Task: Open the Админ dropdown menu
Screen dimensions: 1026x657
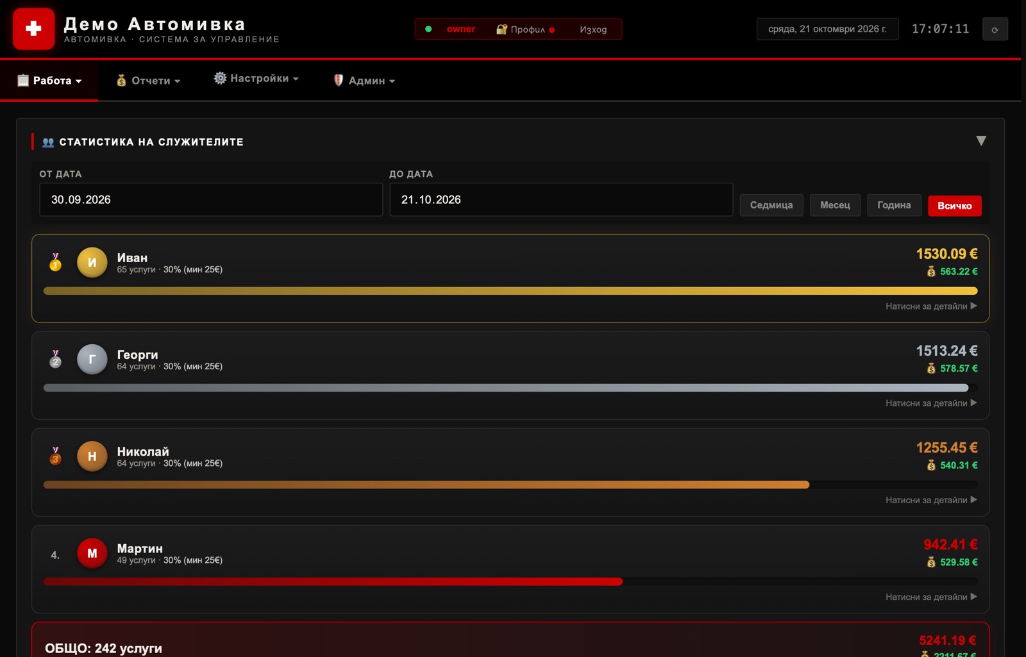Action: pos(364,81)
